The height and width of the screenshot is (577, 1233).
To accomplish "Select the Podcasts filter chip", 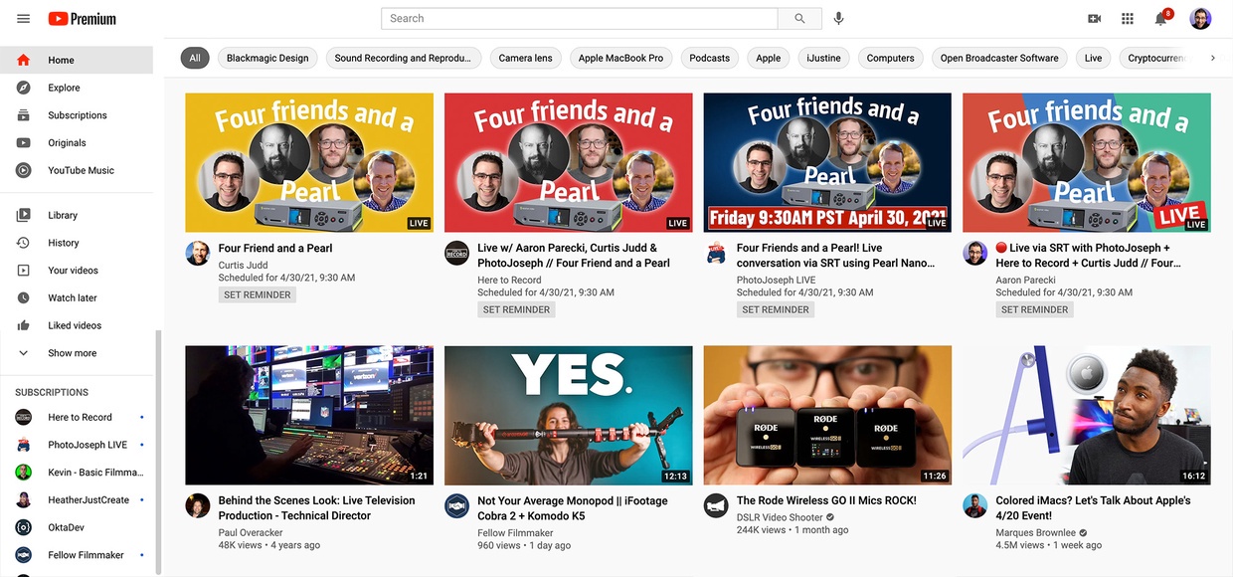I will [709, 59].
